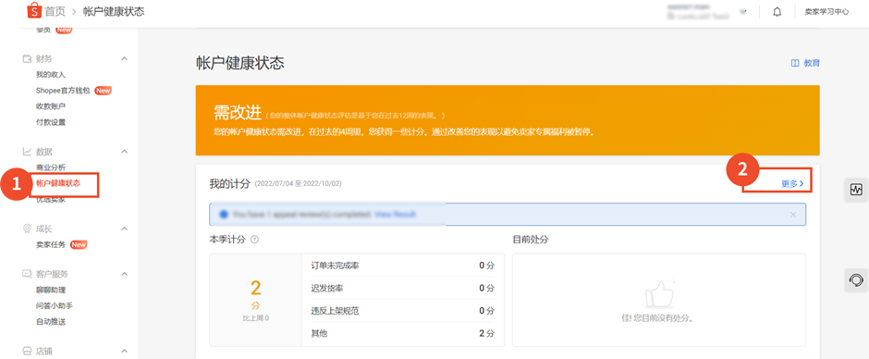869x359 pixels.
Task: Click the book icon beside 教育
Action: tap(795, 63)
